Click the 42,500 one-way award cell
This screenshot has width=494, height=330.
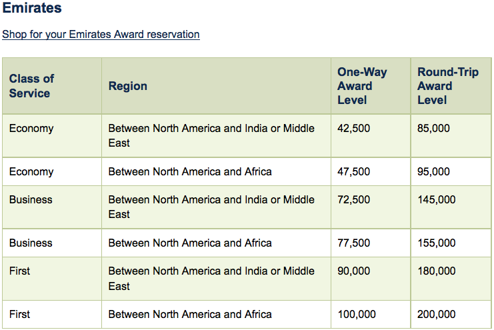354,128
